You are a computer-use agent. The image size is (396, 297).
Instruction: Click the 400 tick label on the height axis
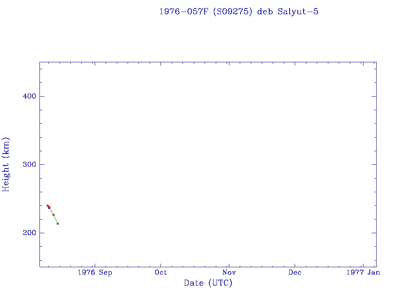27,96
